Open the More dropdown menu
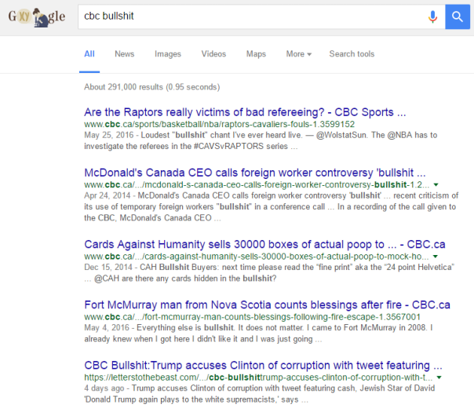Screen dimensions: 474x419 point(299,54)
